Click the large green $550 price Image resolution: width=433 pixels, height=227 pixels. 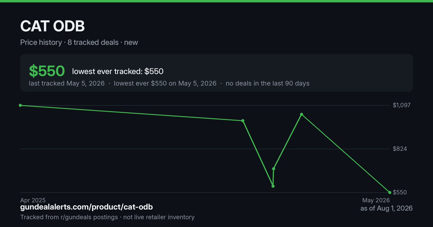47,71
